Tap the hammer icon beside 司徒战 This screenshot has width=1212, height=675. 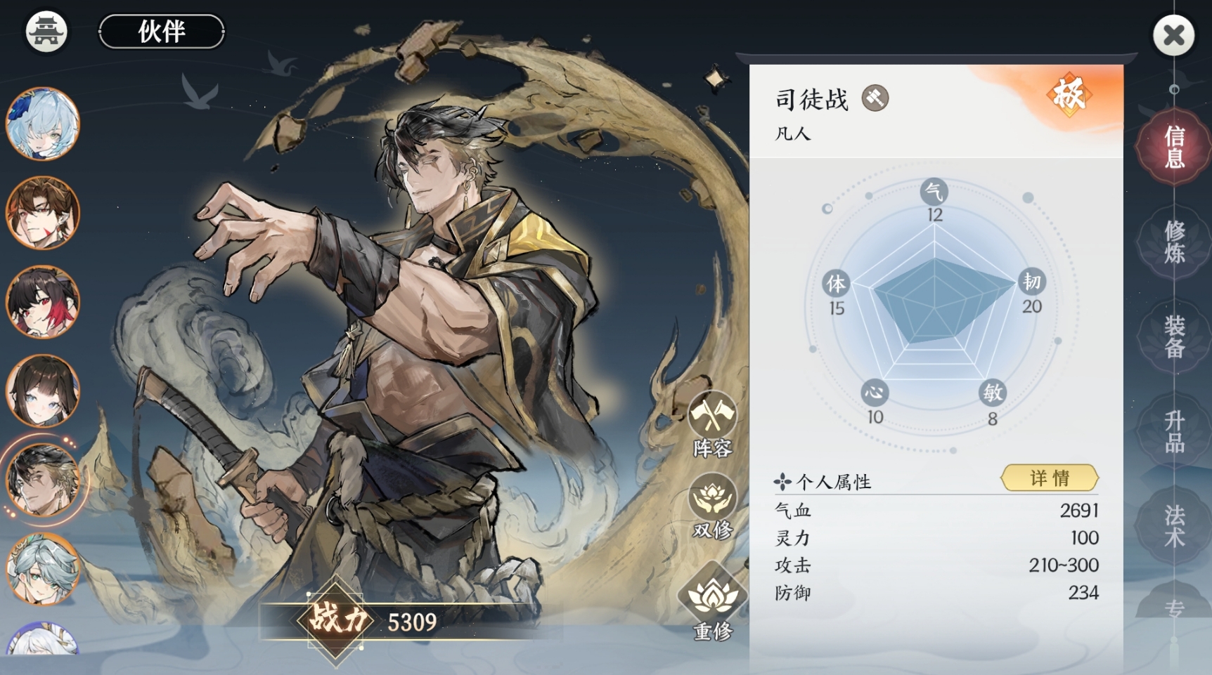pyautogui.click(x=875, y=98)
